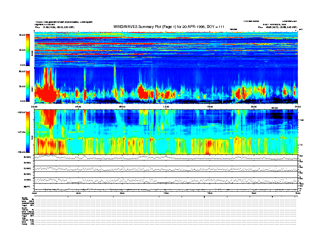Select the -127.50 label on TNR color scale

click(21, 132)
